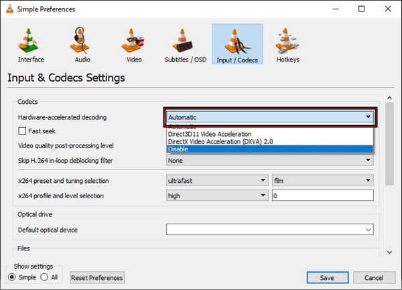Click the Cancel button
Viewport: 402px width, 290px height.
point(374,278)
